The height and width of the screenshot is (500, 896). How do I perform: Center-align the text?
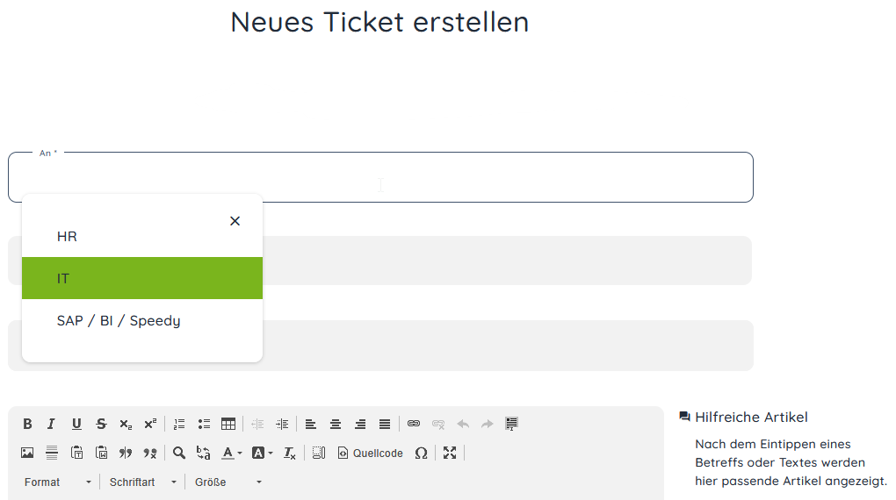(x=336, y=424)
